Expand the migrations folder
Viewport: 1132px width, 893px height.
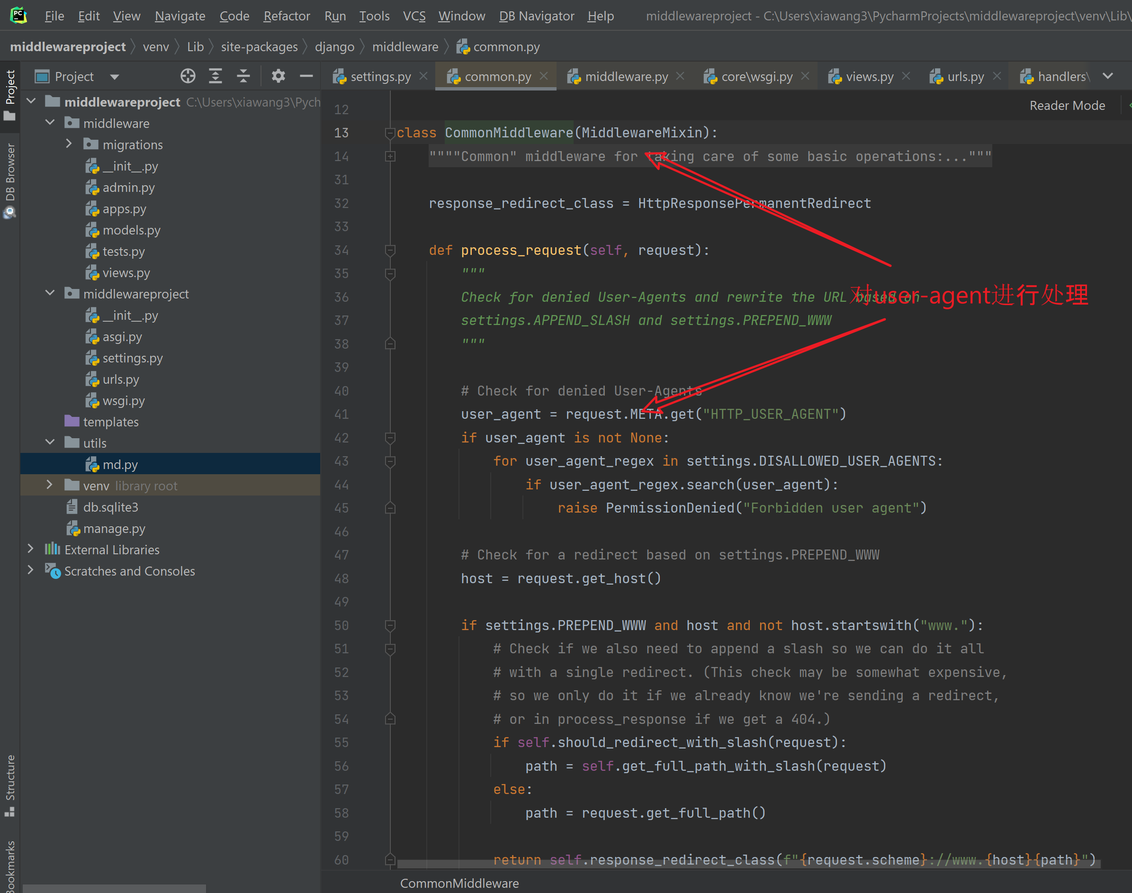[69, 144]
